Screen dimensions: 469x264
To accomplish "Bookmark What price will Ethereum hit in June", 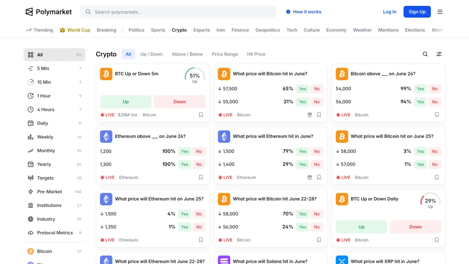I will (319, 178).
